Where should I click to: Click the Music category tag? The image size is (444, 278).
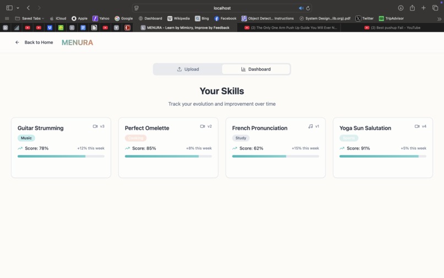26,138
